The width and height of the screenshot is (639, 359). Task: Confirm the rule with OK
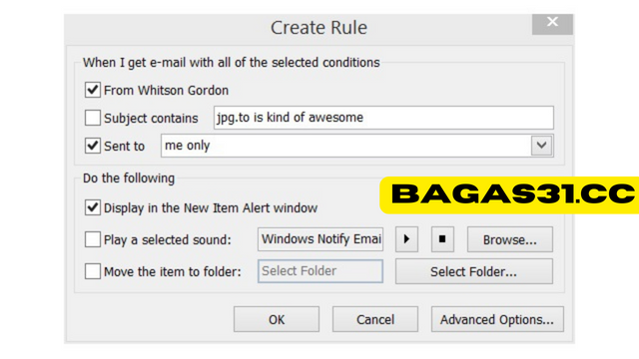[277, 319]
